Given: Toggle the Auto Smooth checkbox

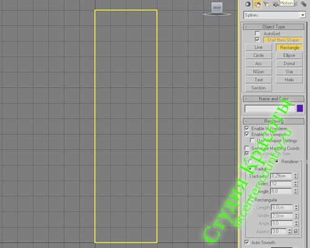Looking at the screenshot, I should tap(247, 242).
